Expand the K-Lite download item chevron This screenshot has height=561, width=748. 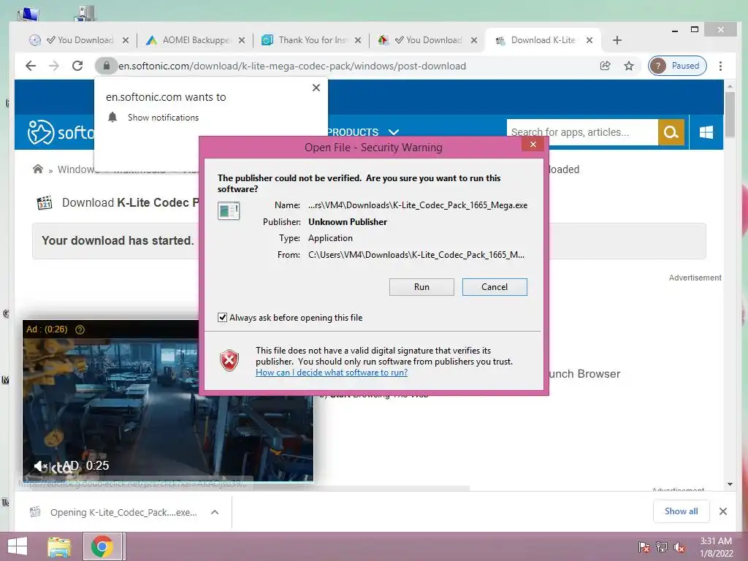coord(215,512)
